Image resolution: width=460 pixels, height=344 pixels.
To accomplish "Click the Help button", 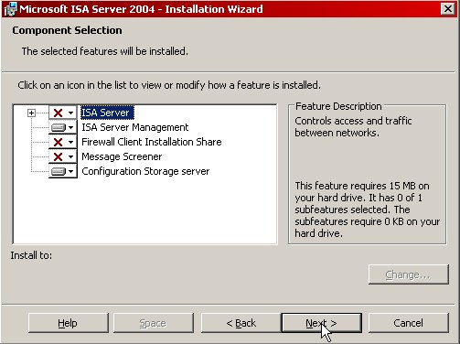I will pyautogui.click(x=69, y=323).
